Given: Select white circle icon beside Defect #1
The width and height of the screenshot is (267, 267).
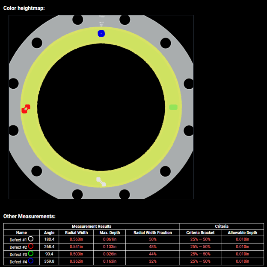Looking at the screenshot, I should tap(30, 239).
